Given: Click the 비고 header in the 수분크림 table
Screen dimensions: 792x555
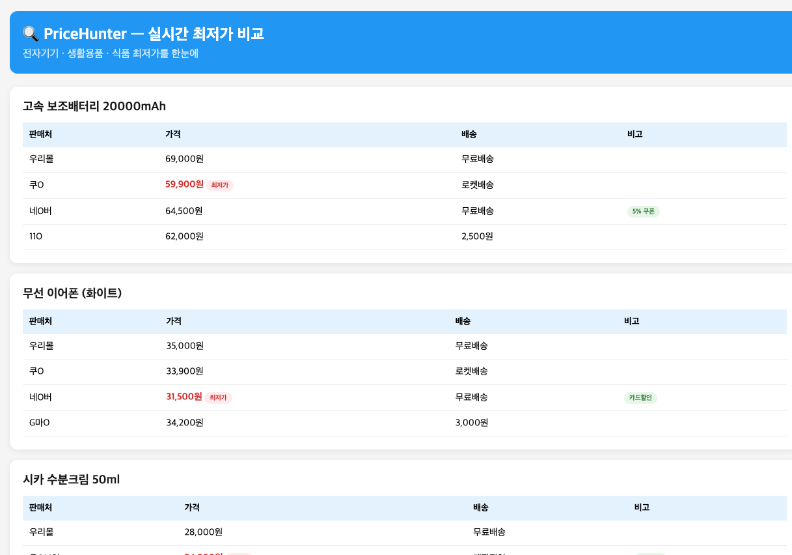Looking at the screenshot, I should 642,507.
